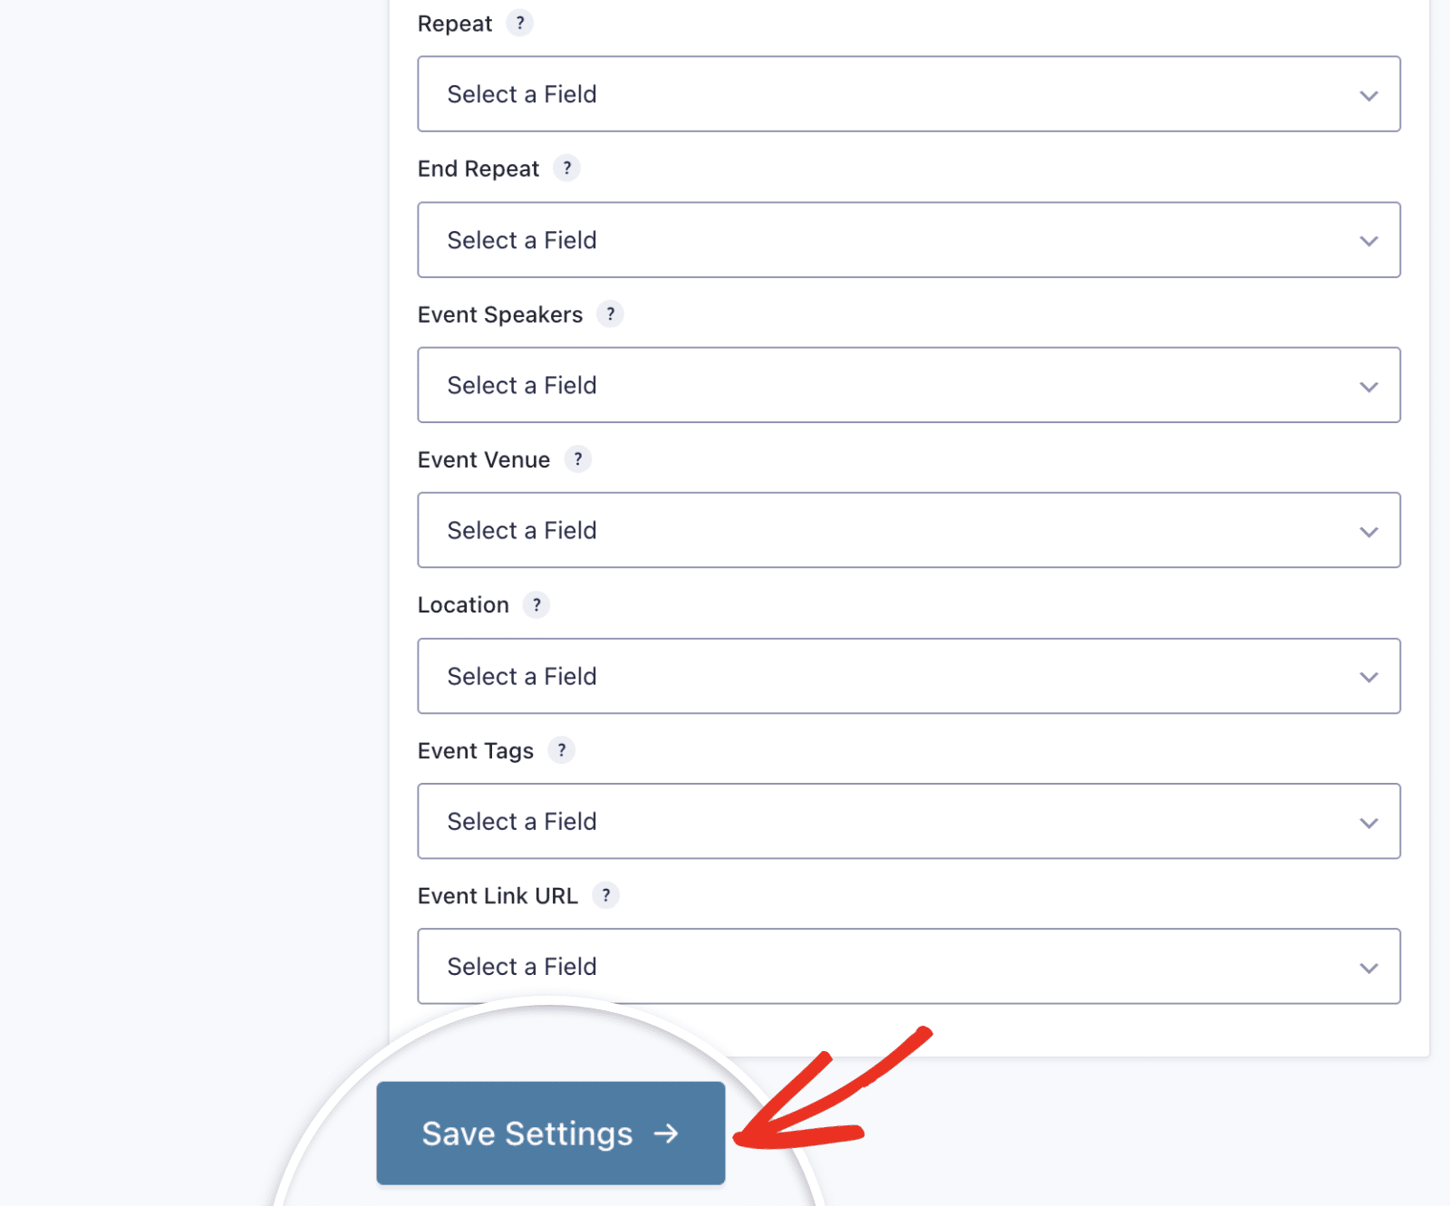
Task: Select a field for Location
Action: tap(908, 676)
